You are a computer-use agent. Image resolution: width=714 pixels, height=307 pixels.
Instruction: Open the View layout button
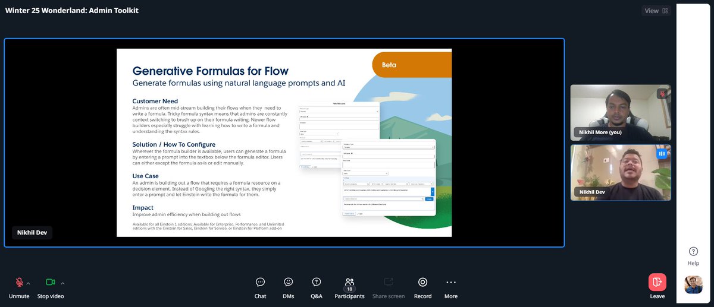656,11
